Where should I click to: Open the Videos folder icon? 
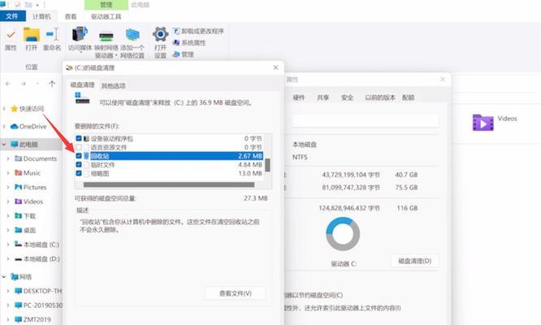point(483,122)
